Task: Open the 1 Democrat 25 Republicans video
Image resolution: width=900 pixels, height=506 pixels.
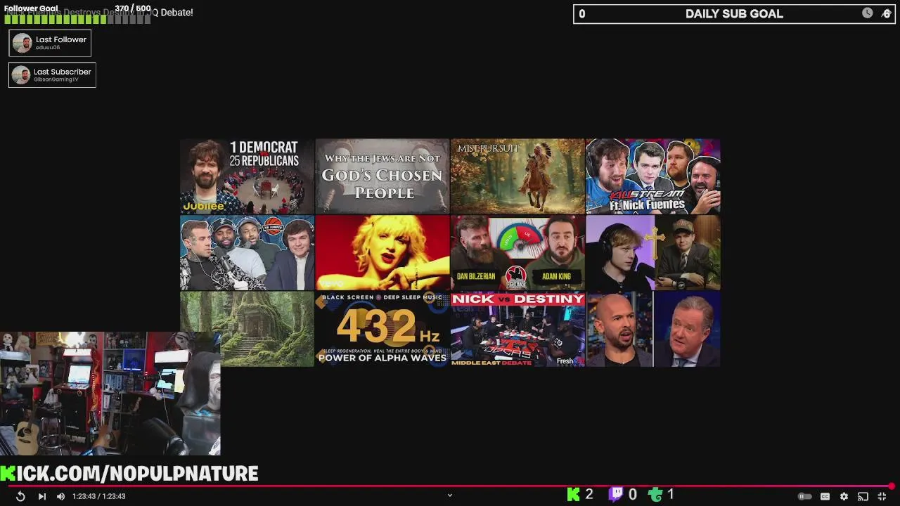Action: [x=247, y=176]
